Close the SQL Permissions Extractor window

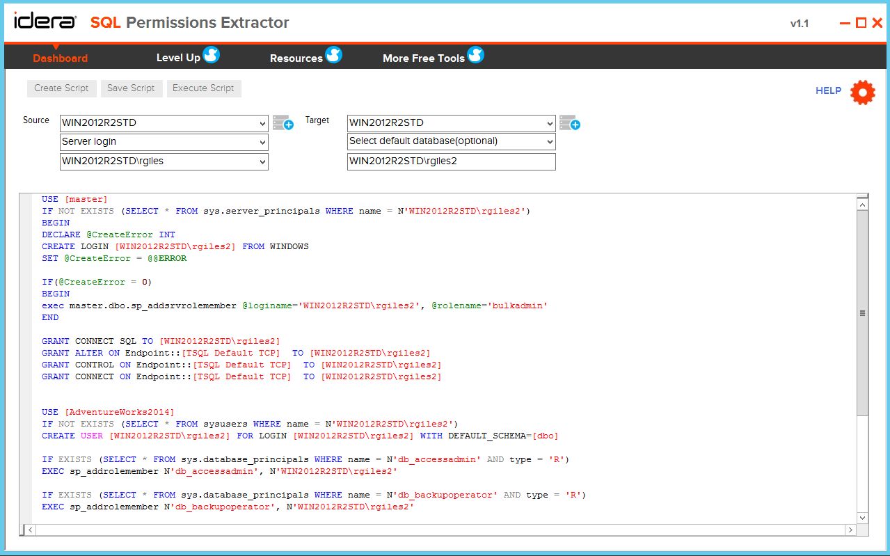pyautogui.click(x=877, y=23)
